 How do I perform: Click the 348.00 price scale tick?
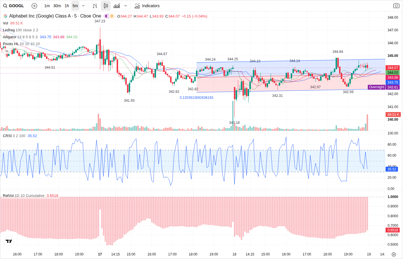point(393,18)
